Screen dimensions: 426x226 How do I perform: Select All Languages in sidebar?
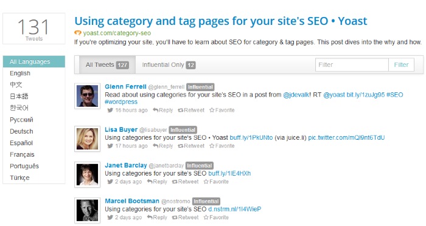point(34,61)
